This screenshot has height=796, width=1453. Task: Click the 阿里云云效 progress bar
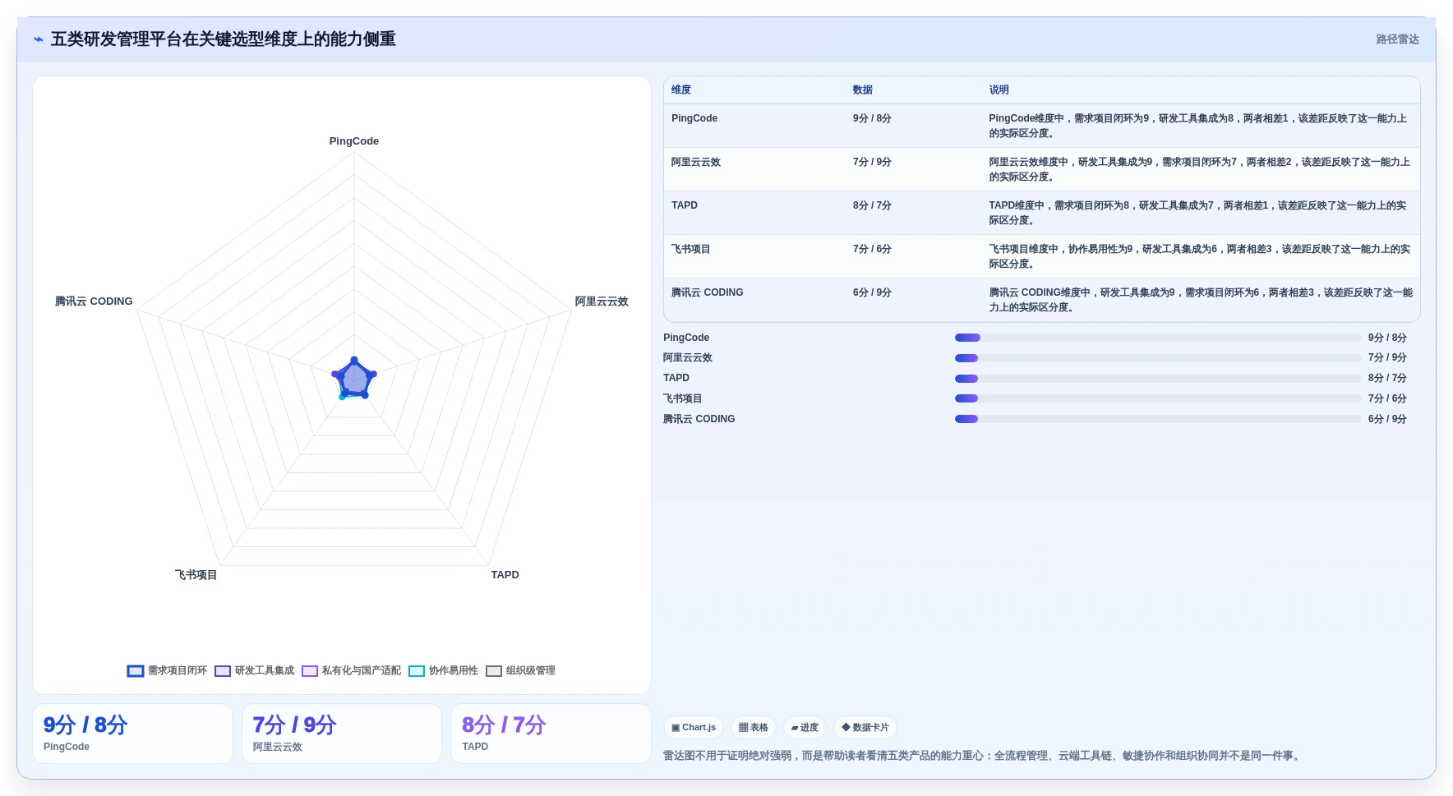tap(1158, 358)
